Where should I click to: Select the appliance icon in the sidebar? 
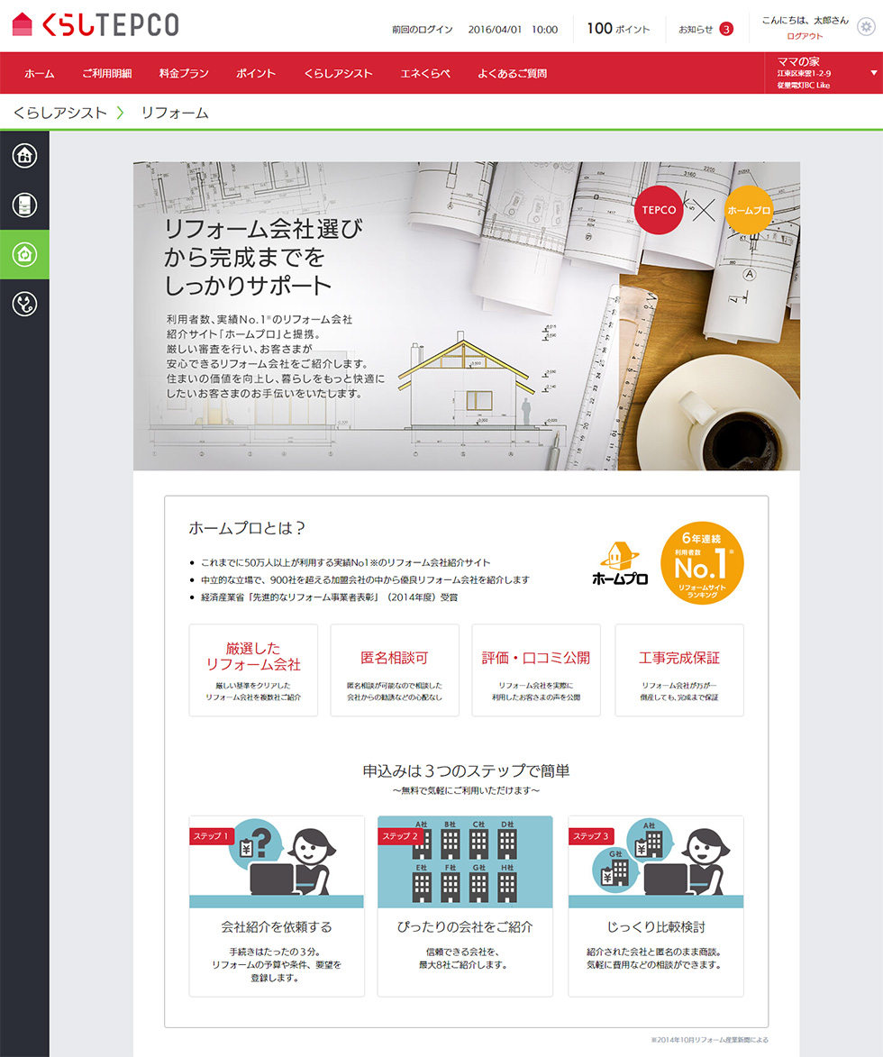24,205
